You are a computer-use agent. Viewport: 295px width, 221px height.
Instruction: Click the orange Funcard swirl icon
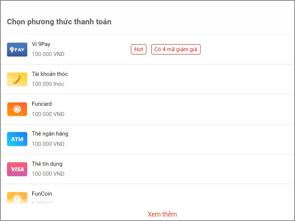tap(17, 109)
